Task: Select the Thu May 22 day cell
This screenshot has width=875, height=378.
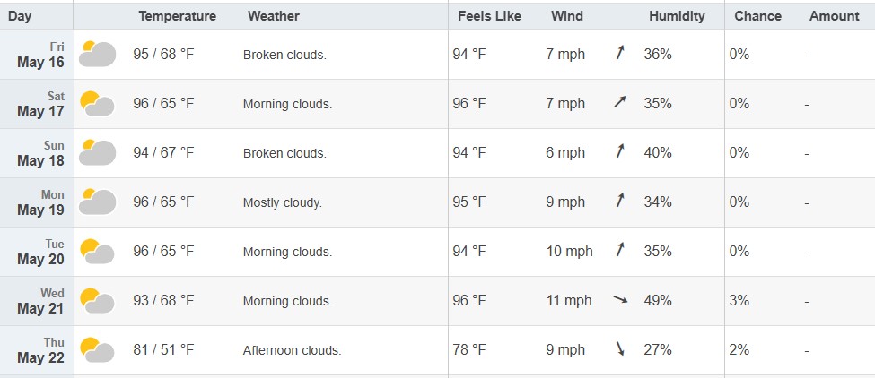Action: click(x=37, y=350)
